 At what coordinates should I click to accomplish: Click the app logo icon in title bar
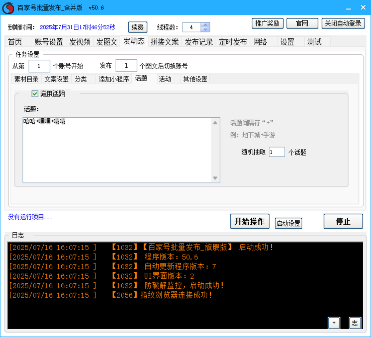click(8, 8)
